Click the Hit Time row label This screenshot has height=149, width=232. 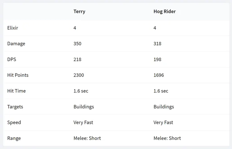(x=17, y=91)
